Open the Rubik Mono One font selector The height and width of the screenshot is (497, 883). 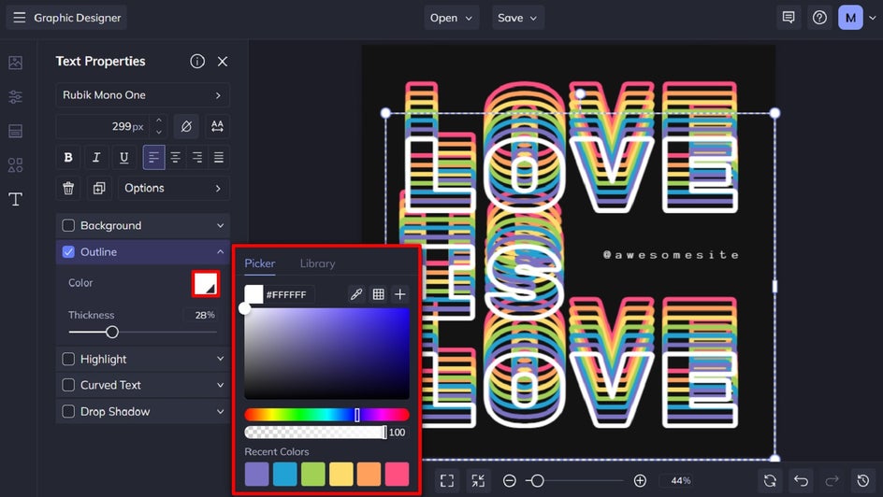pos(142,95)
